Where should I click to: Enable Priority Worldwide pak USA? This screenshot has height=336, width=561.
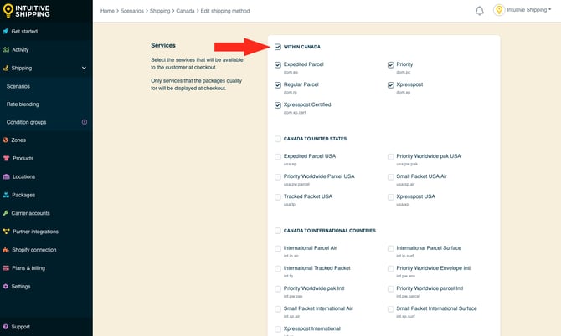pyautogui.click(x=391, y=157)
